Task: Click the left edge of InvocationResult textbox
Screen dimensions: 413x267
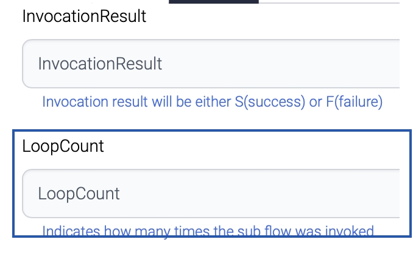Action: point(28,64)
